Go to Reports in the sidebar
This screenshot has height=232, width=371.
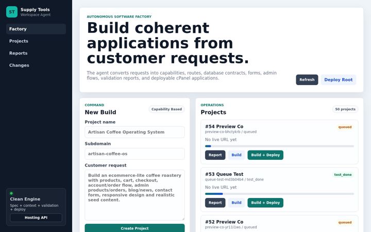tap(36, 53)
